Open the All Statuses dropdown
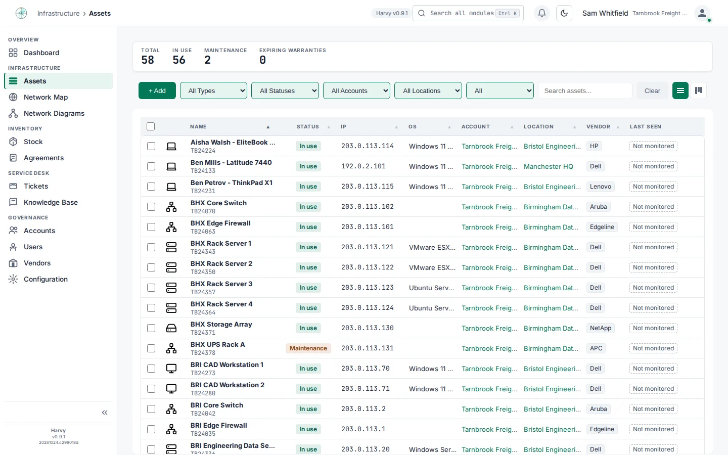The height and width of the screenshot is (455, 728). (x=285, y=90)
